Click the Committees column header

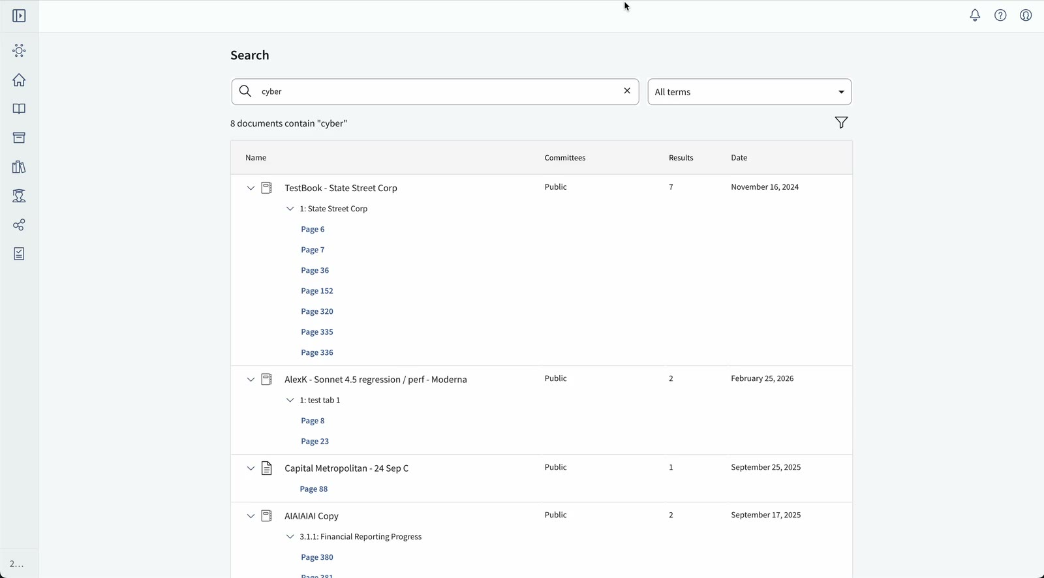point(565,158)
